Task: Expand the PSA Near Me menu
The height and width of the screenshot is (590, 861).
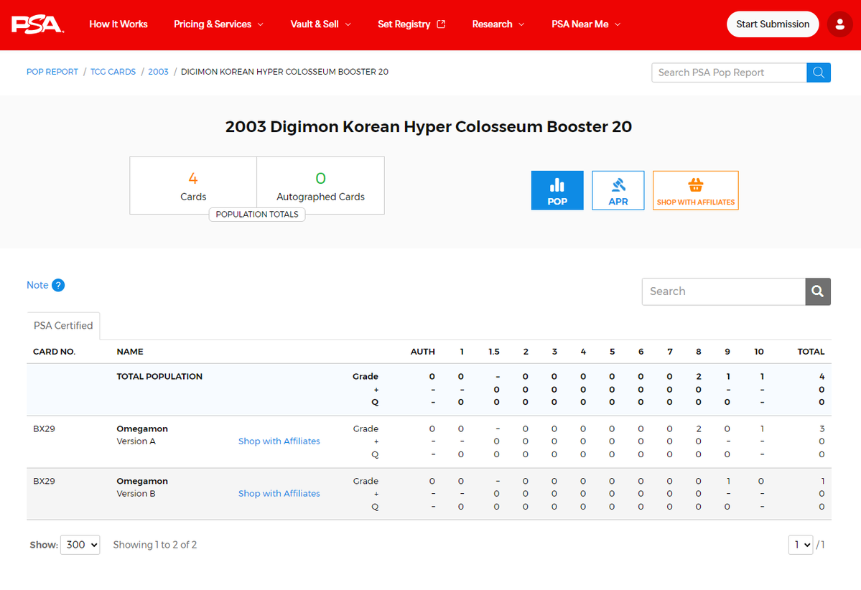Action: click(586, 24)
